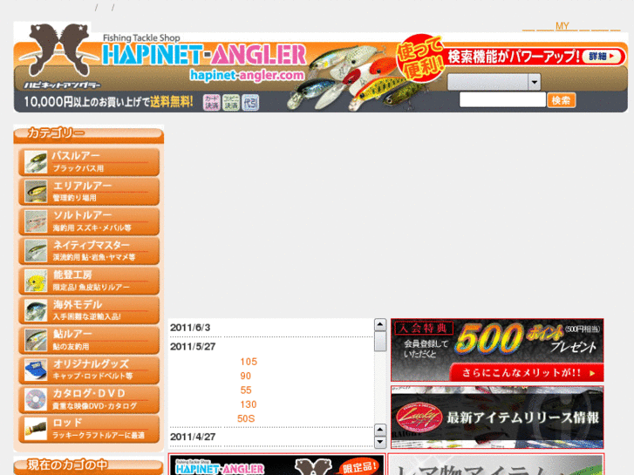The width and height of the screenshot is (634, 475).
Task: Select the 鮎ルアー category button
Action: tap(89, 340)
